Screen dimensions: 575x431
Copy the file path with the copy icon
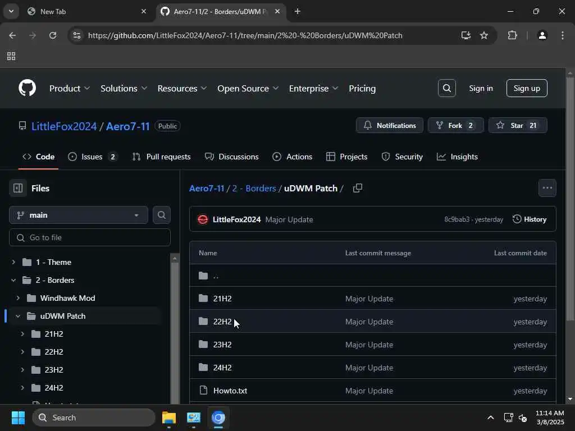point(358,188)
